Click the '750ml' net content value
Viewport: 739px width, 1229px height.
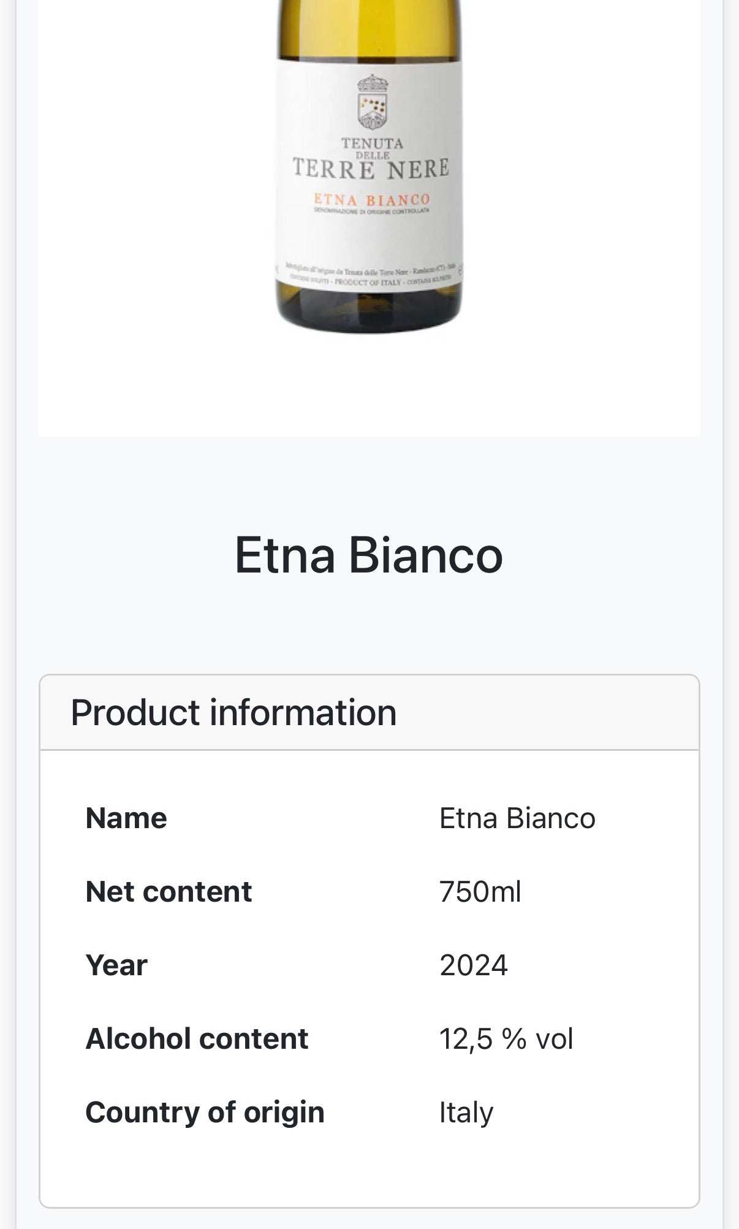click(480, 892)
